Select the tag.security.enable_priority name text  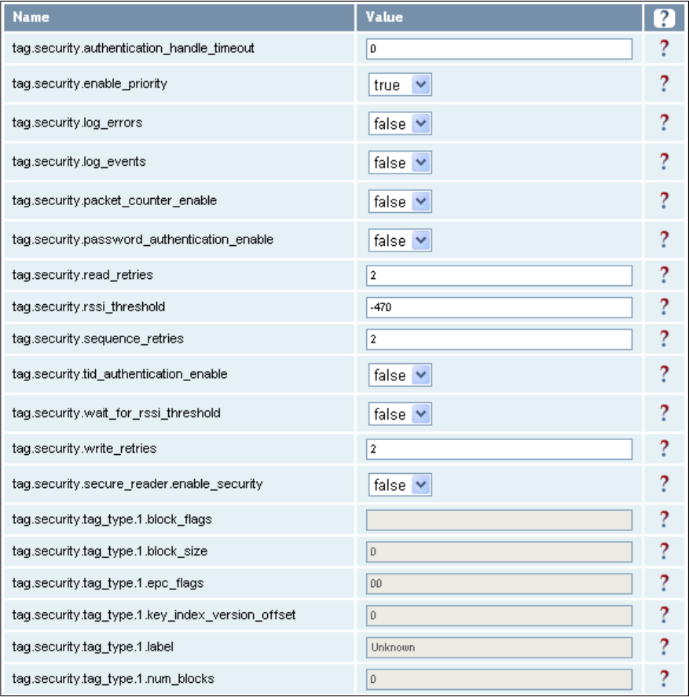[x=90, y=84]
